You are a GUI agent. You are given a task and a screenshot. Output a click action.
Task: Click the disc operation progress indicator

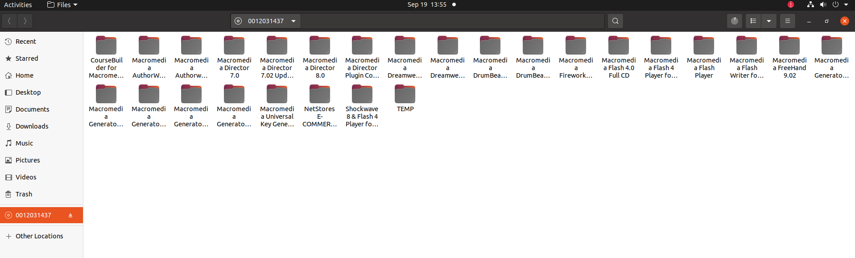pyautogui.click(x=735, y=21)
